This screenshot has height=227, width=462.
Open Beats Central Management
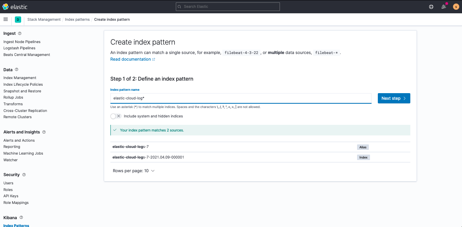(27, 55)
